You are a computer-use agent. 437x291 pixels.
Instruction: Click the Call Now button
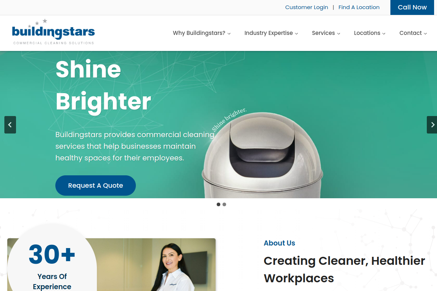pyautogui.click(x=412, y=7)
